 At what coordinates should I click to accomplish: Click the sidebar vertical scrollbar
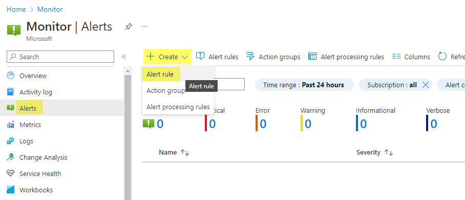coord(128,137)
